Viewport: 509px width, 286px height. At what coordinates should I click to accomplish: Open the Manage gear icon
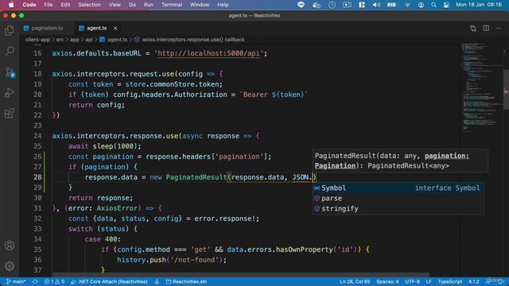10,266
